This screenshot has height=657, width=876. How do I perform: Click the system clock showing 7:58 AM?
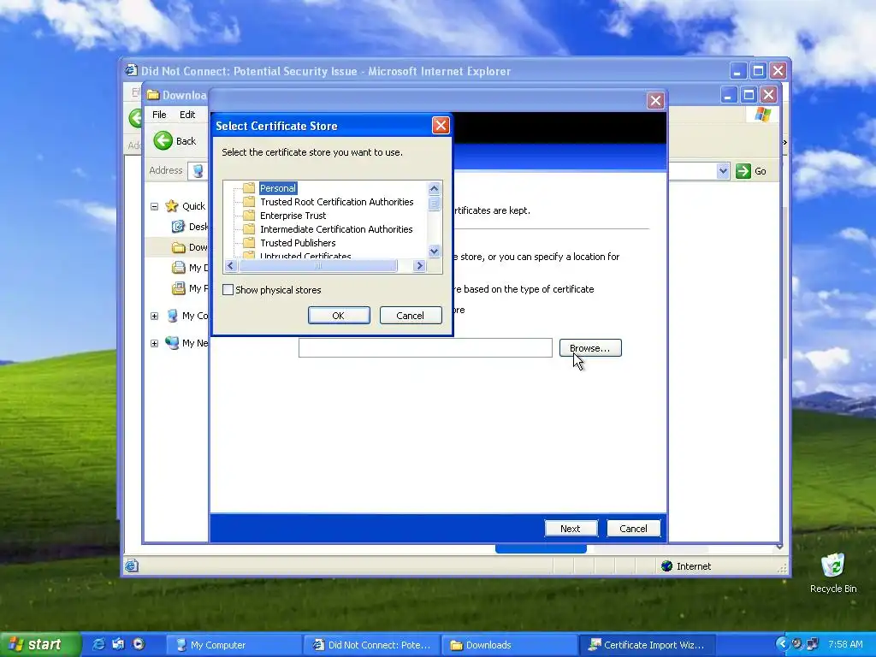(845, 645)
